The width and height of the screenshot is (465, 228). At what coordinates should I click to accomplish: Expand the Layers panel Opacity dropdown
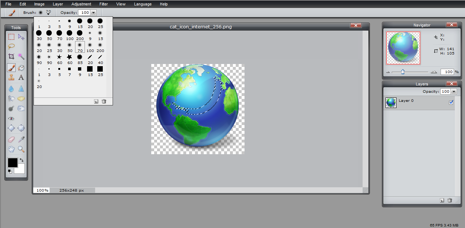(453, 92)
